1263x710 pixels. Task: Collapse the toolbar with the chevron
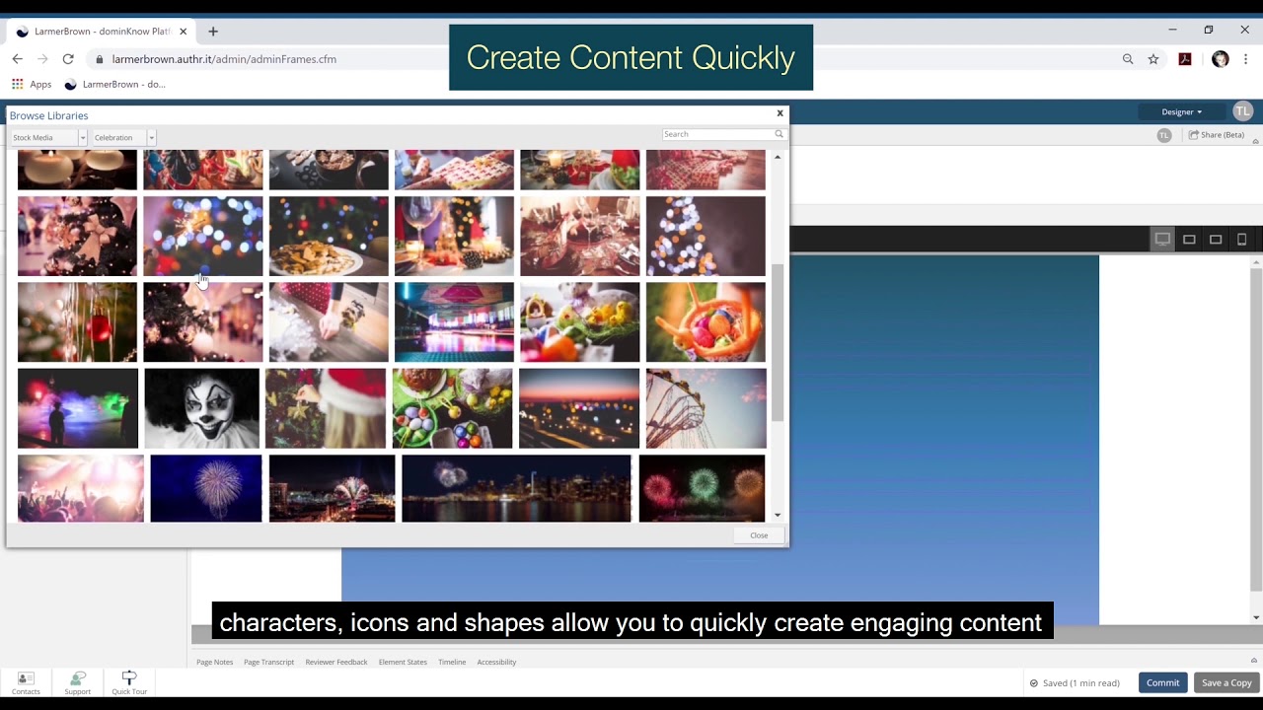click(1255, 143)
